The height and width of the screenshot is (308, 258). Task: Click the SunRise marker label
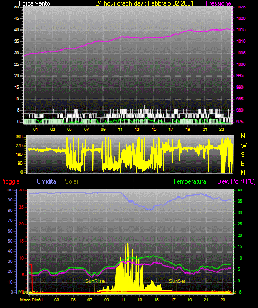tap(95, 281)
